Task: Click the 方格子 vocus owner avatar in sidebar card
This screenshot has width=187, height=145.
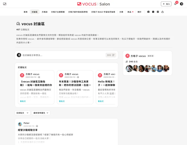Action: 128,56
